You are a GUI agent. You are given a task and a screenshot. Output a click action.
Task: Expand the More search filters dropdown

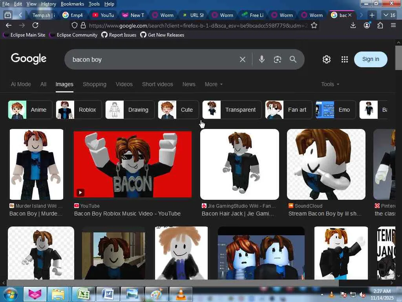[214, 84]
